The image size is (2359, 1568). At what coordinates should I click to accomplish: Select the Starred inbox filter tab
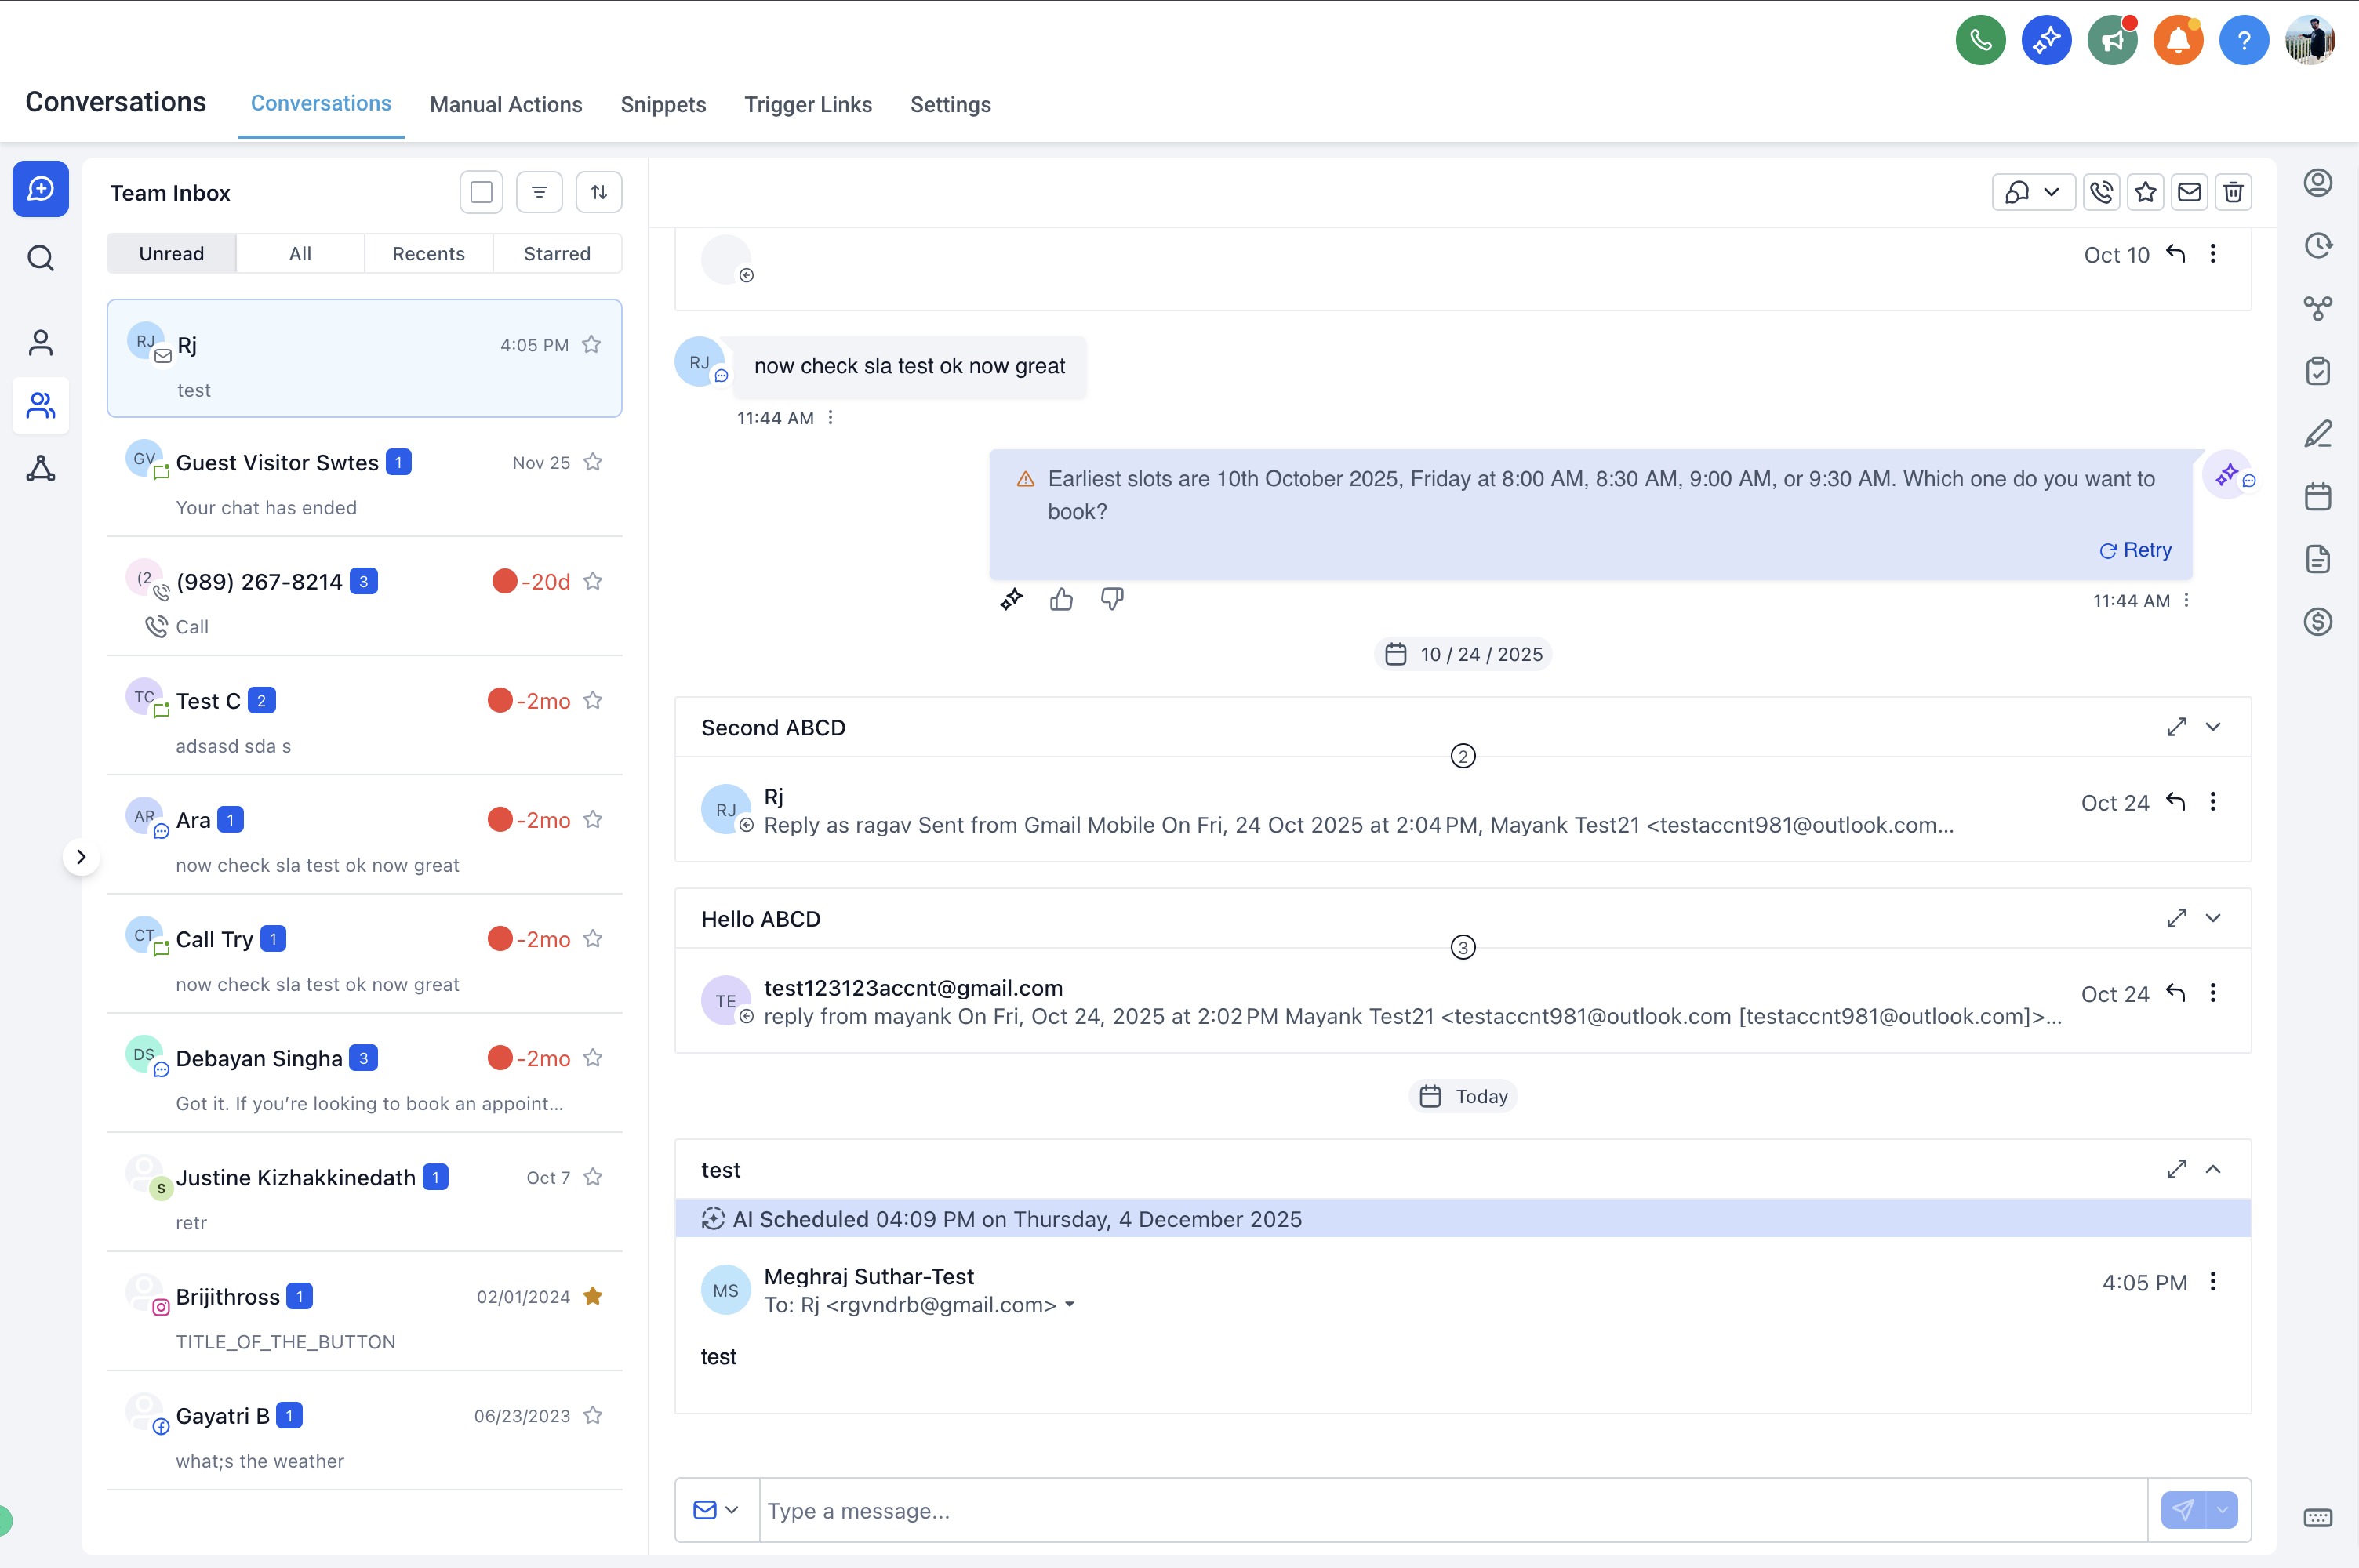pos(557,254)
